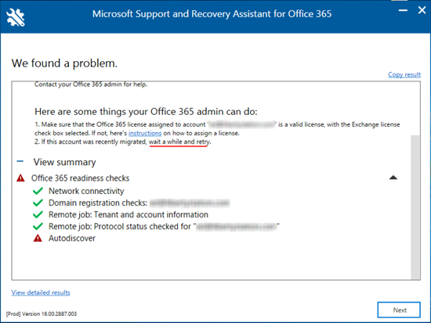Open View detailed results
This screenshot has height=323, width=431.
pos(41,292)
